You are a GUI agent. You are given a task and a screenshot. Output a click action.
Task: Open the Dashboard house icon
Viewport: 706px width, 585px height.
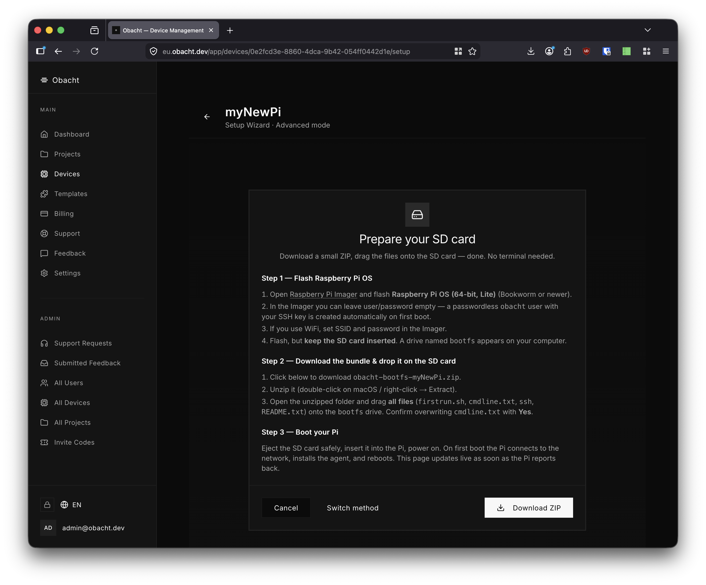[44, 134]
